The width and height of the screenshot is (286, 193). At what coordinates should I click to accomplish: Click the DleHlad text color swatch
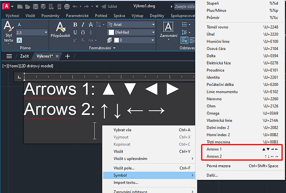112,32
